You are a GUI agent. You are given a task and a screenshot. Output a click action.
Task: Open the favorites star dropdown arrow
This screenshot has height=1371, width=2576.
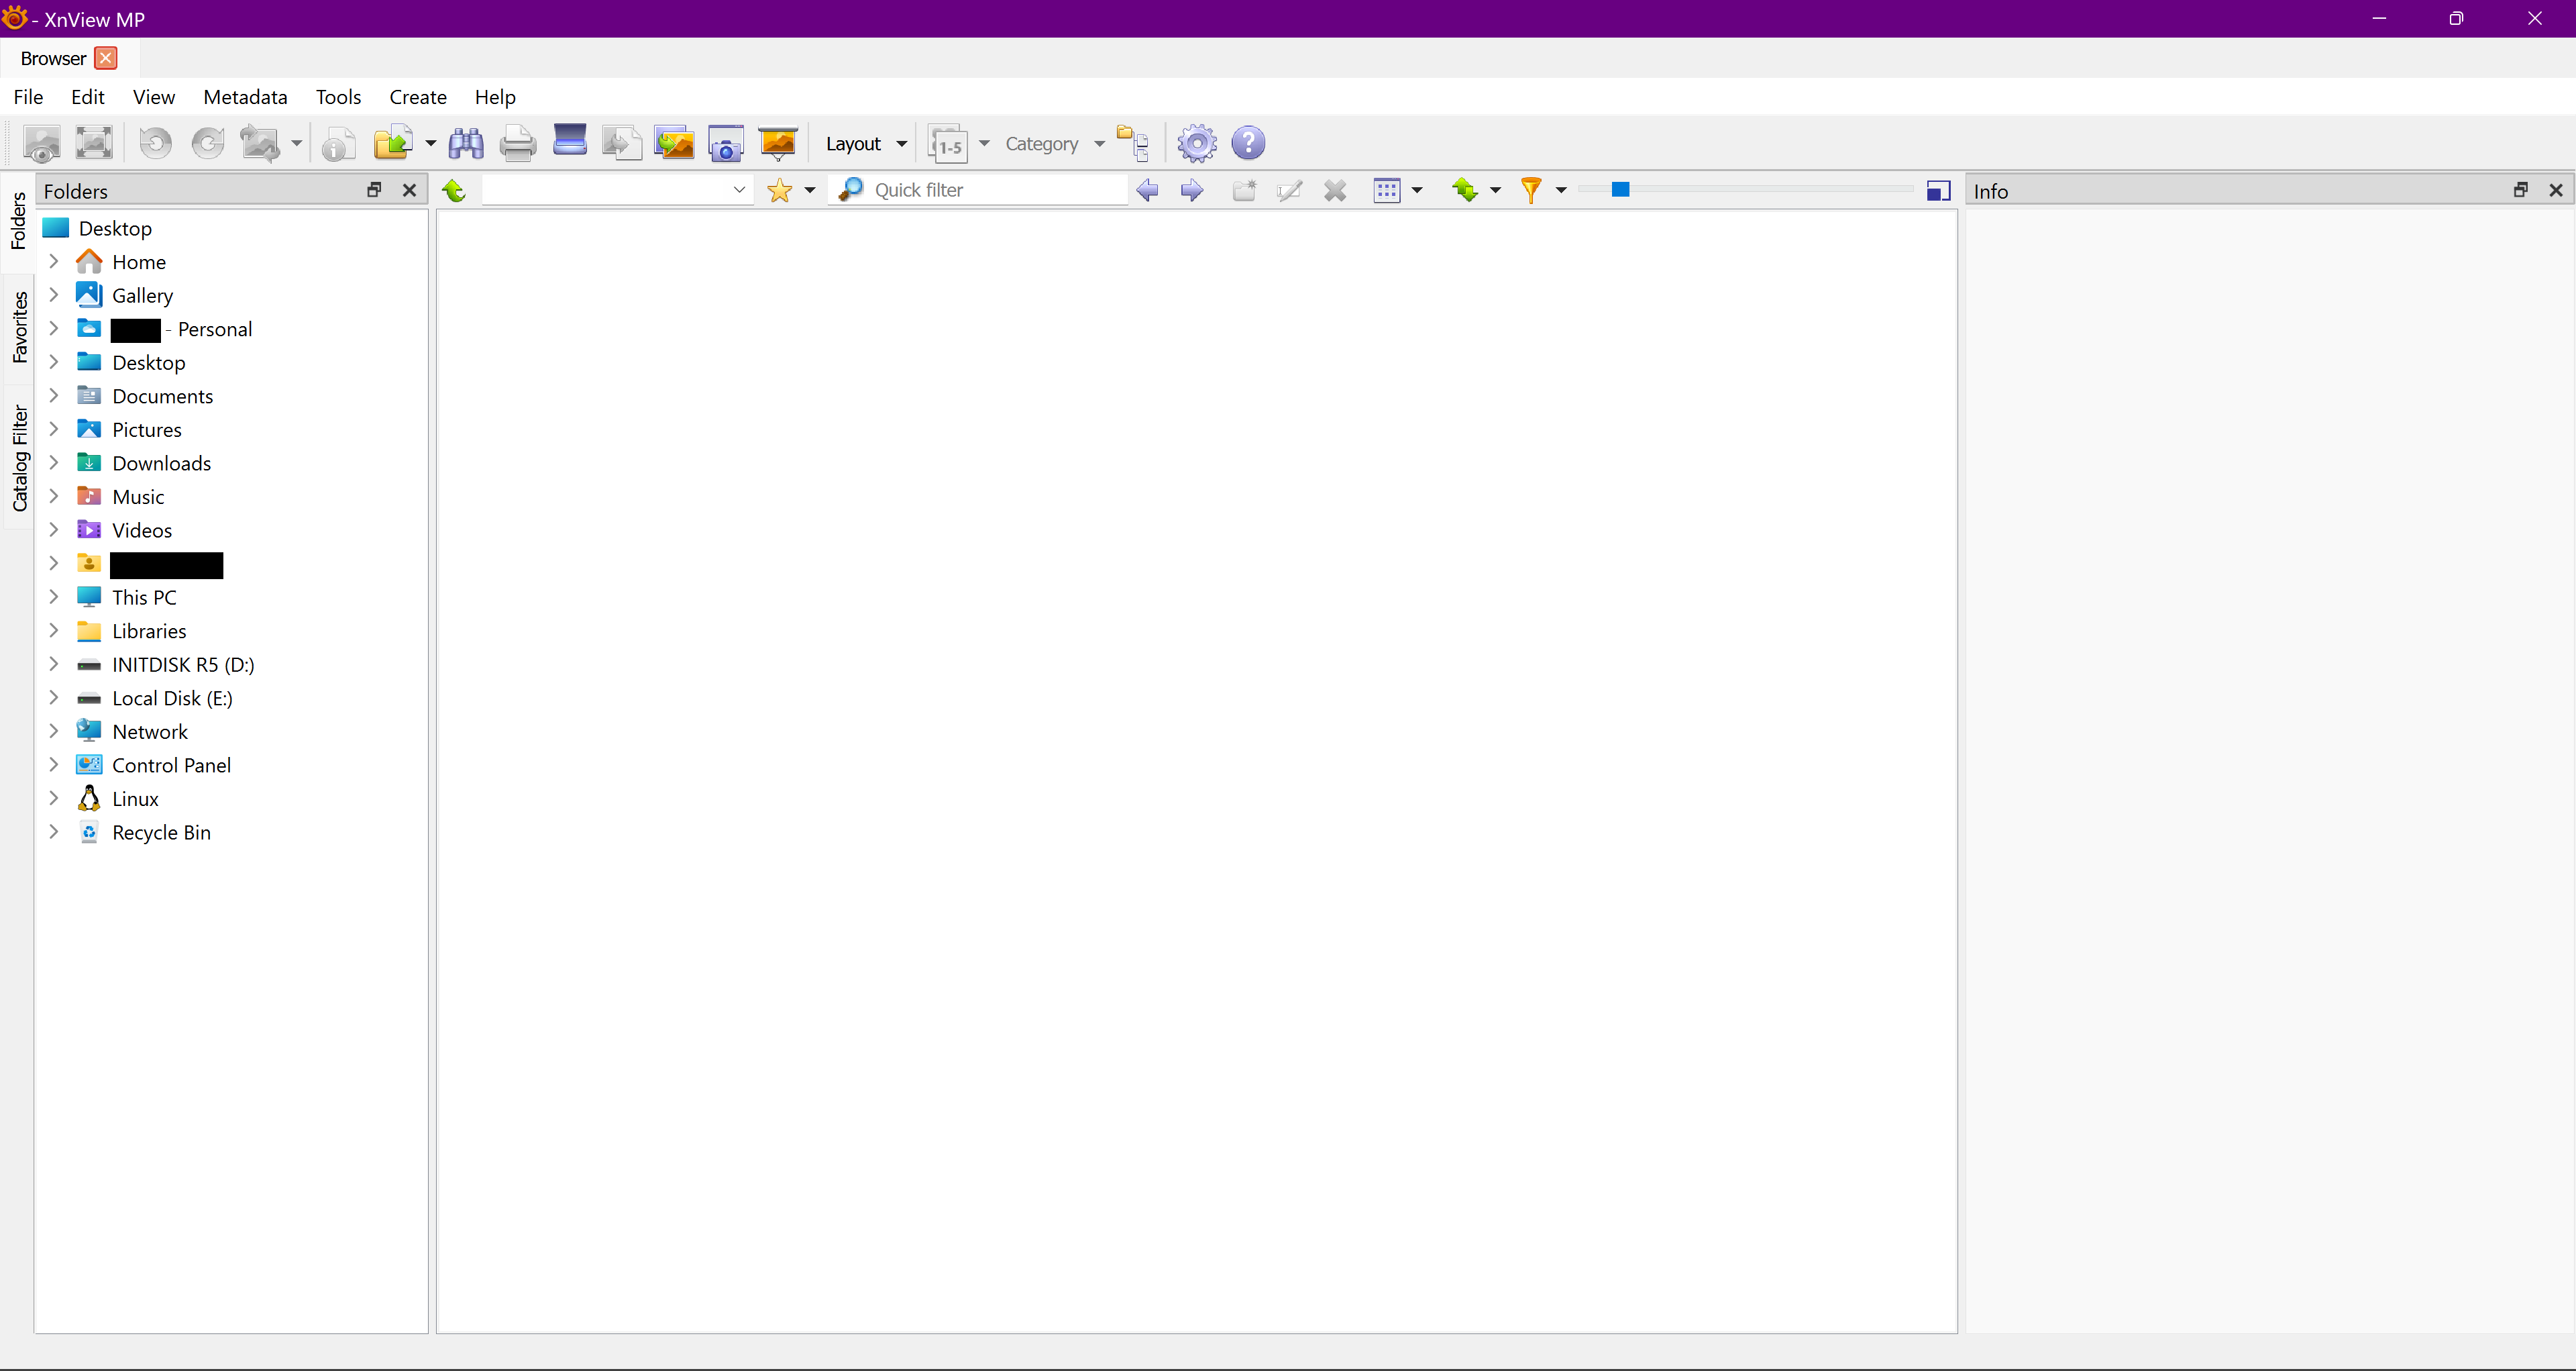[810, 191]
